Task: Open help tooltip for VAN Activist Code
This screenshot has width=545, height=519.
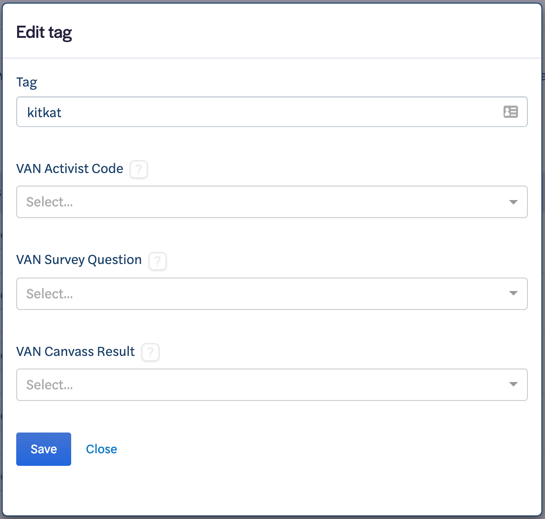Action: pyautogui.click(x=139, y=169)
